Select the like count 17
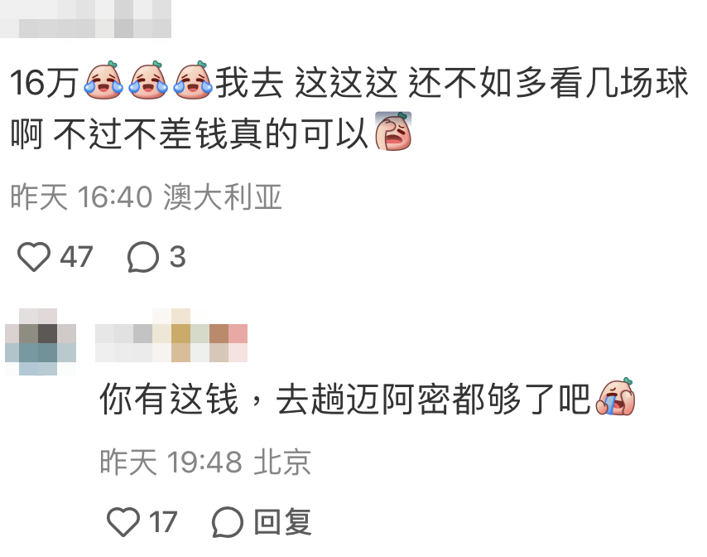This screenshot has width=707, height=557. pyautogui.click(x=163, y=522)
